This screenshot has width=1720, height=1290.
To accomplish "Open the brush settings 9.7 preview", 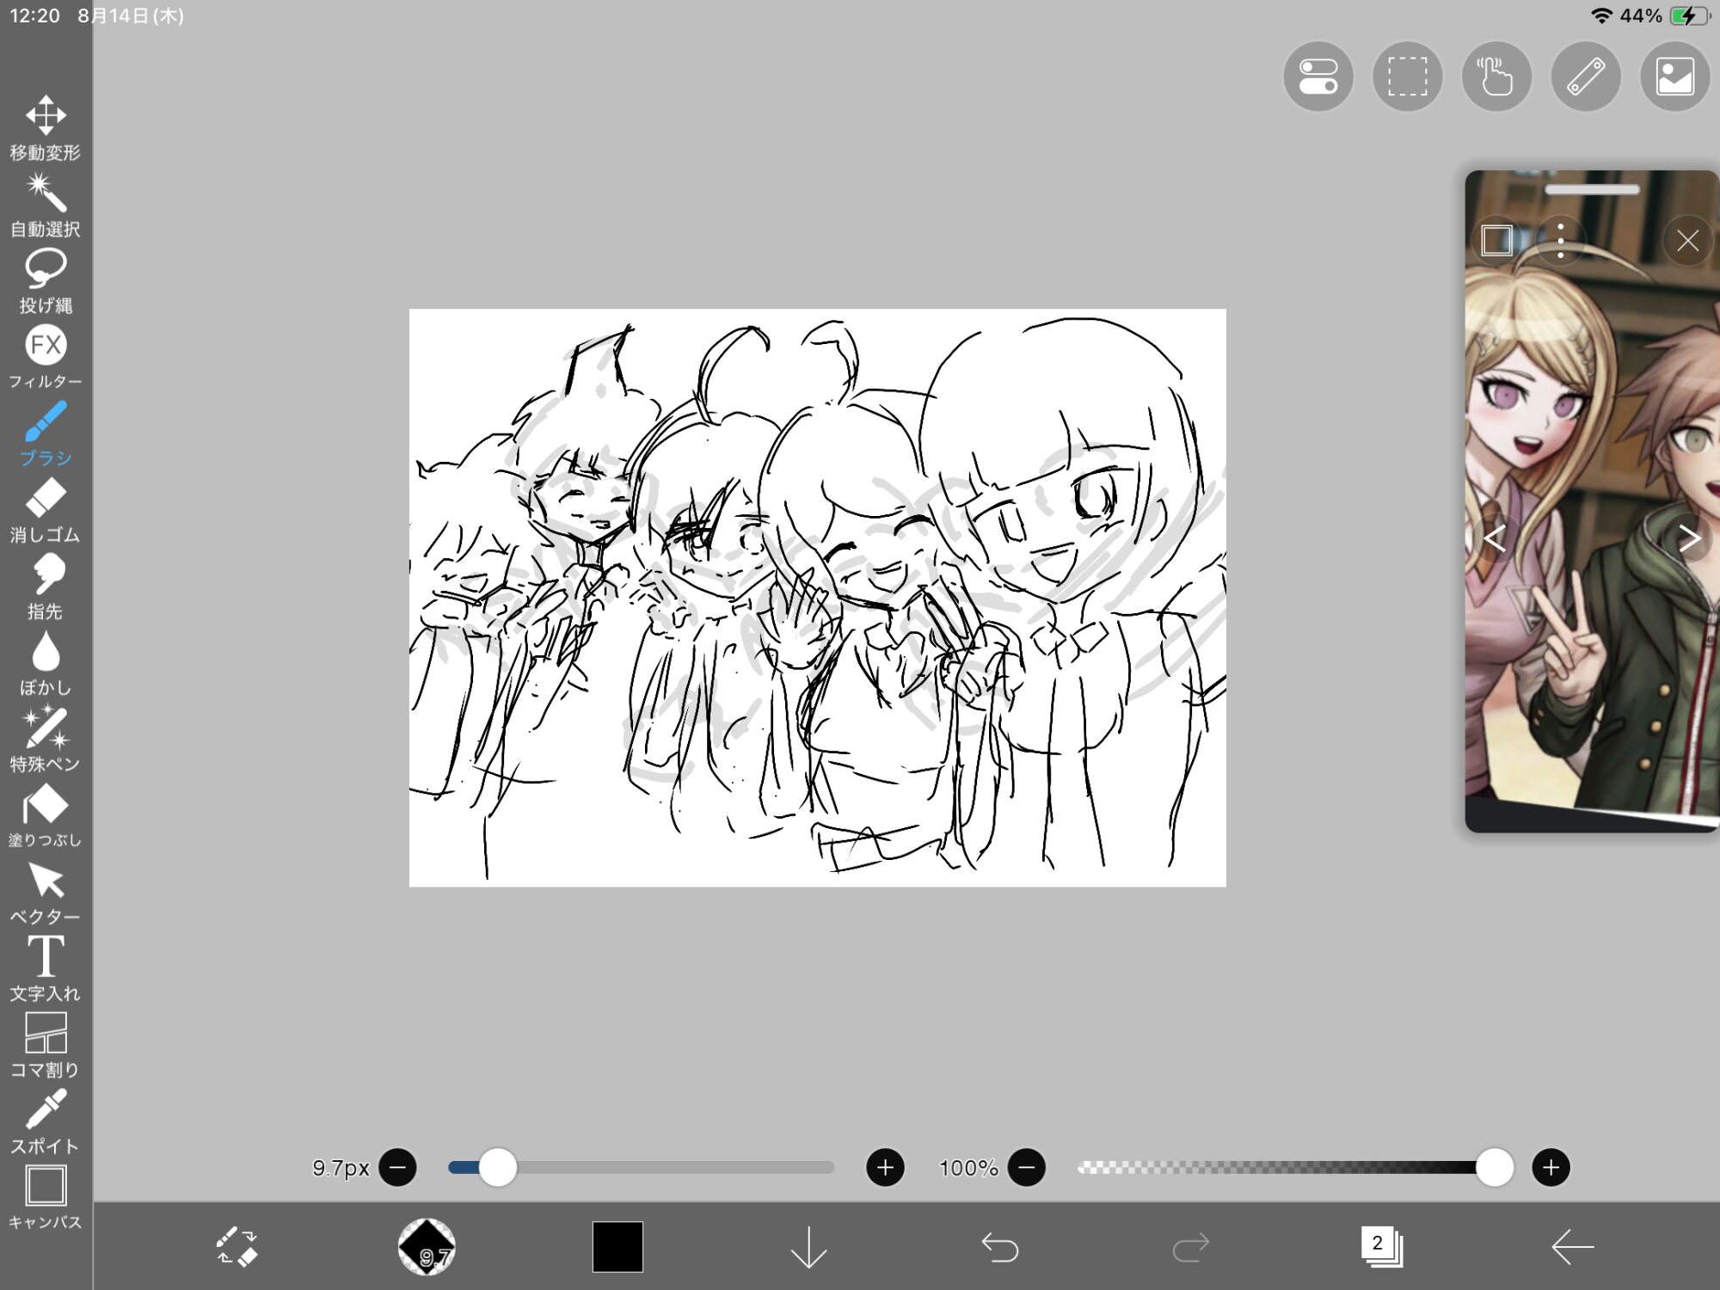I will (x=427, y=1246).
